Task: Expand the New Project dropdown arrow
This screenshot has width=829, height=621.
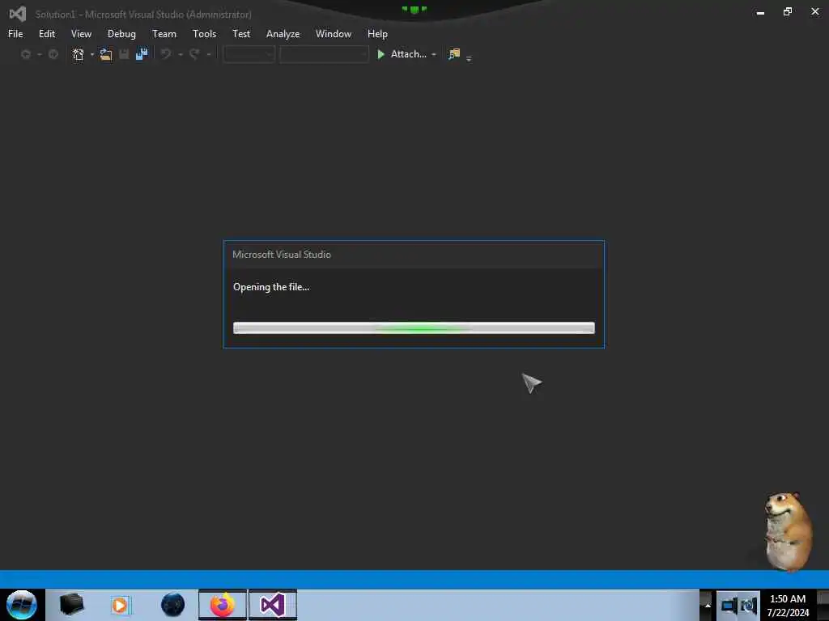Action: 92,54
